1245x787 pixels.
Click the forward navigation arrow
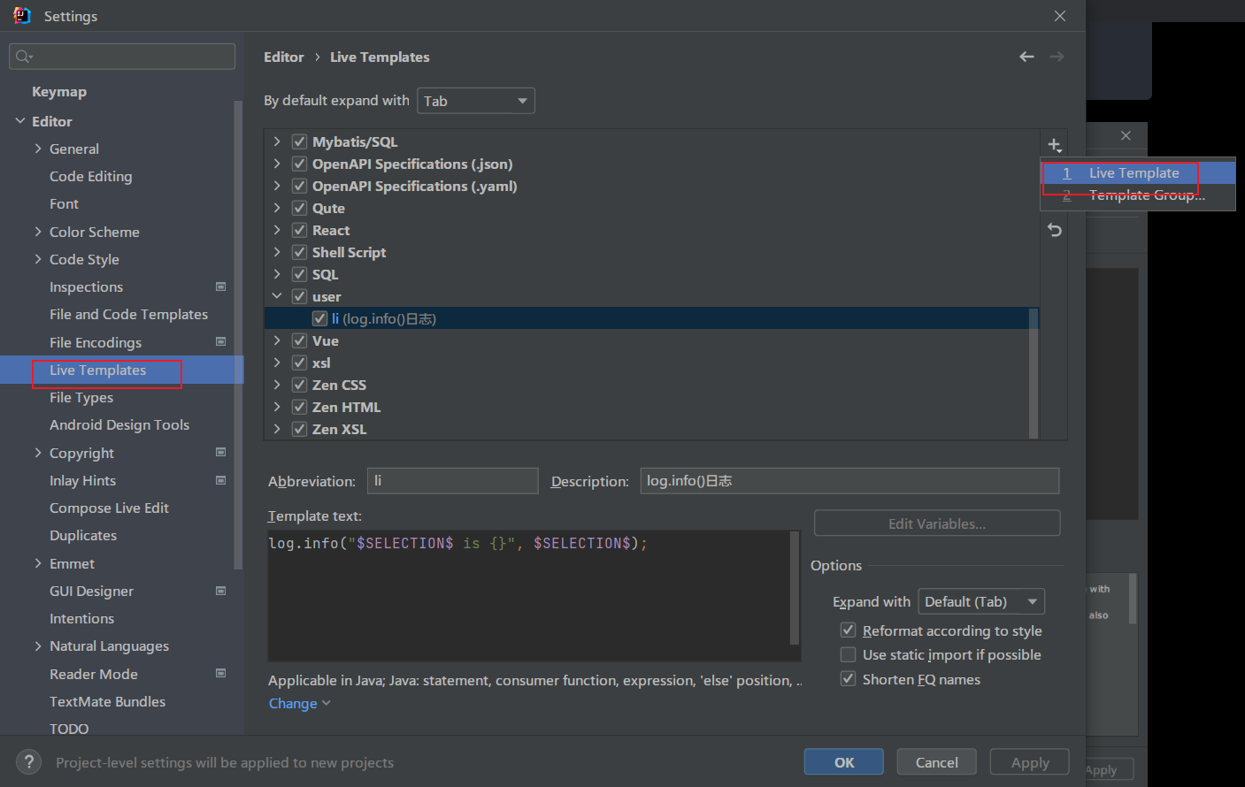[x=1057, y=57]
